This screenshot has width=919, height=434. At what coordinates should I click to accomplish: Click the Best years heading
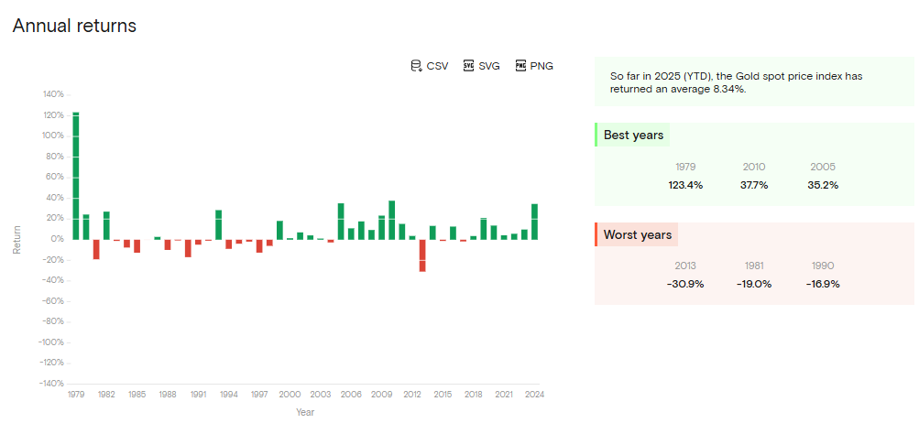(x=633, y=136)
